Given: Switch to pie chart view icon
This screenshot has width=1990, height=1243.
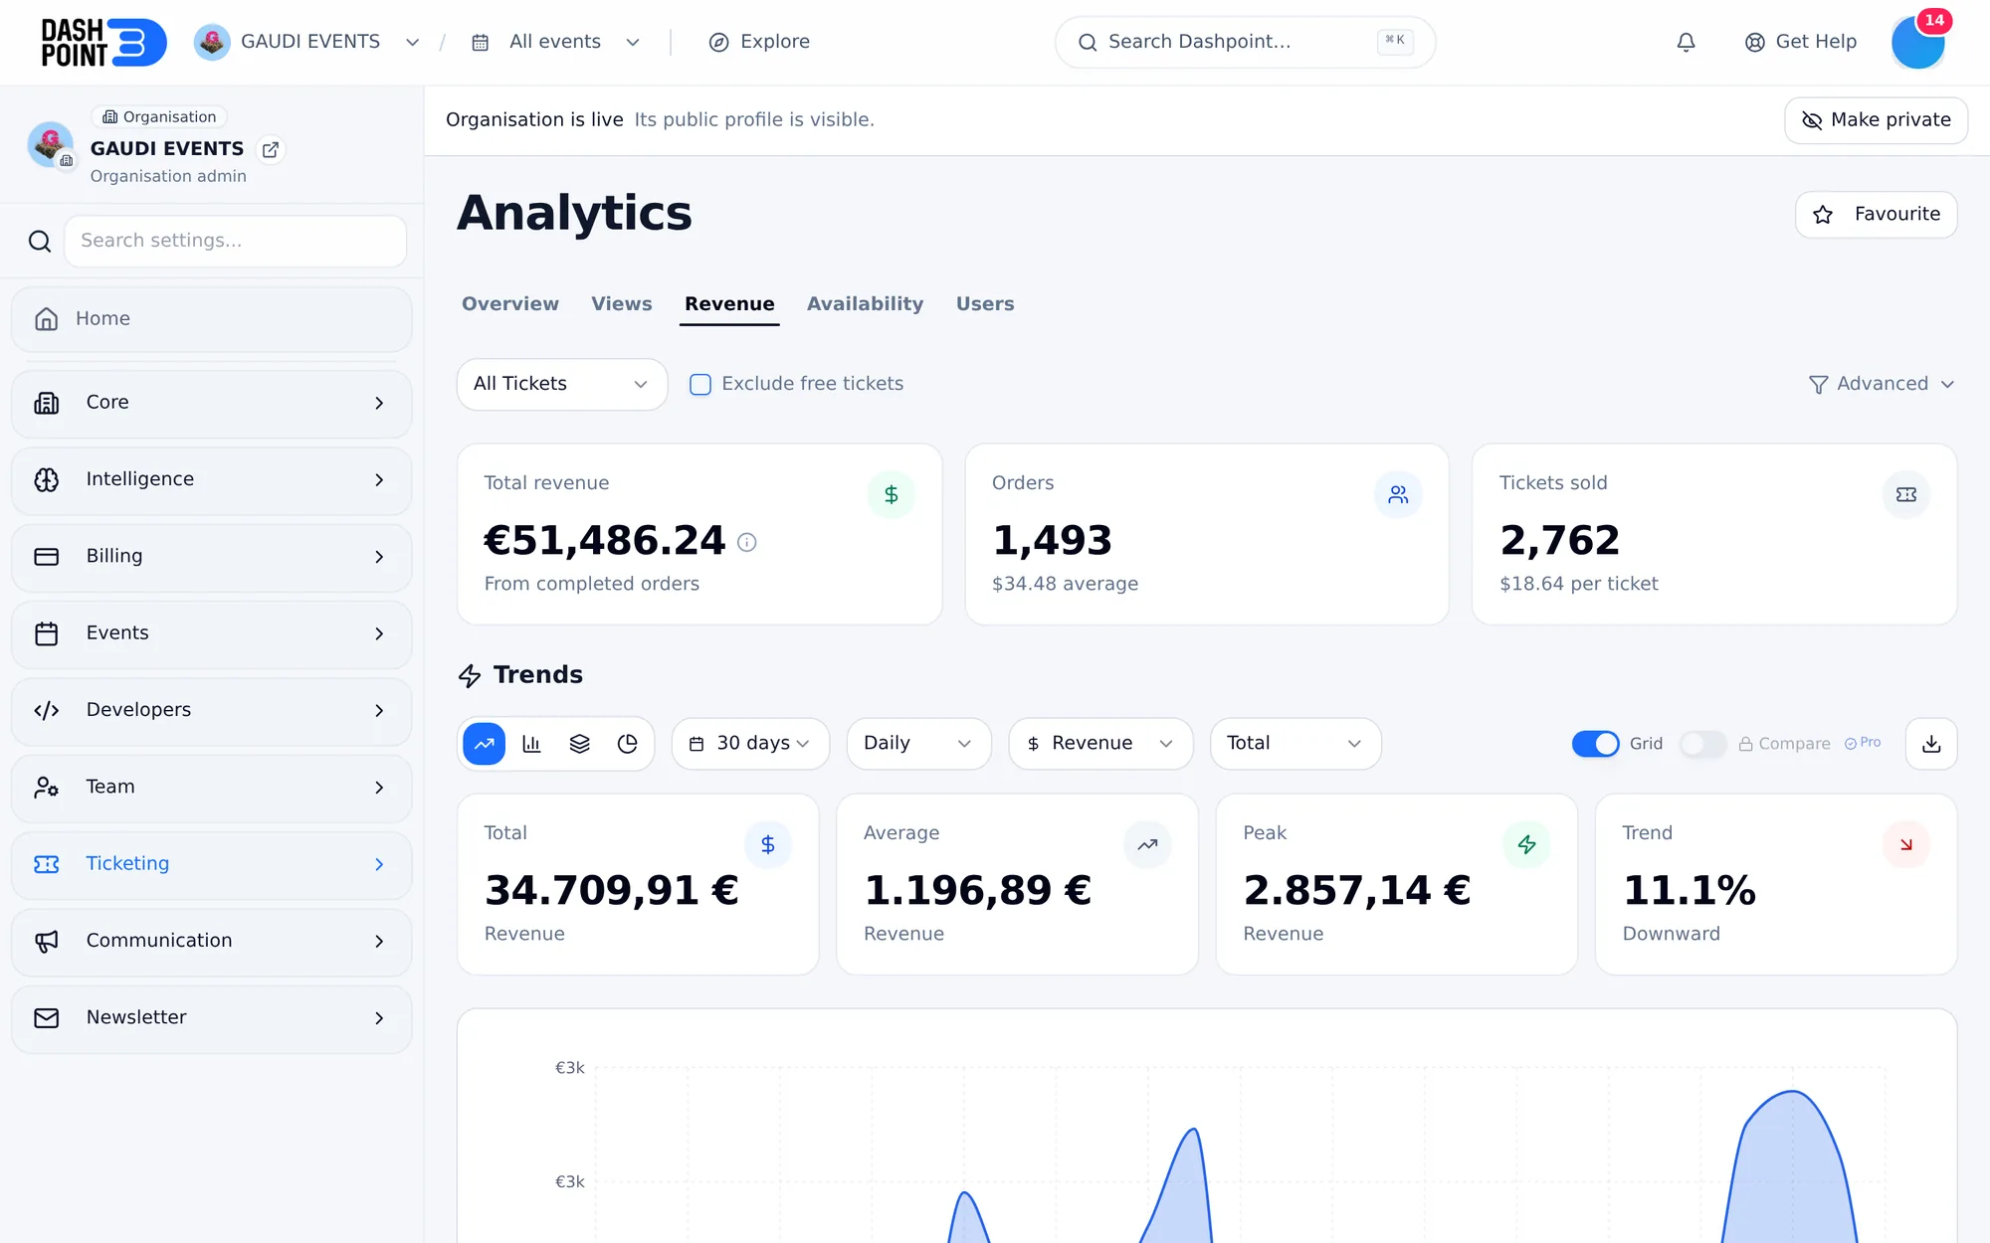Looking at the screenshot, I should (628, 744).
